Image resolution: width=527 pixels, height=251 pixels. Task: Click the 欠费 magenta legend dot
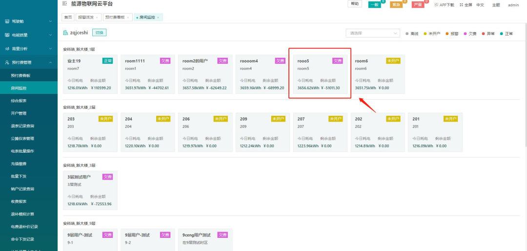[x=465, y=34]
